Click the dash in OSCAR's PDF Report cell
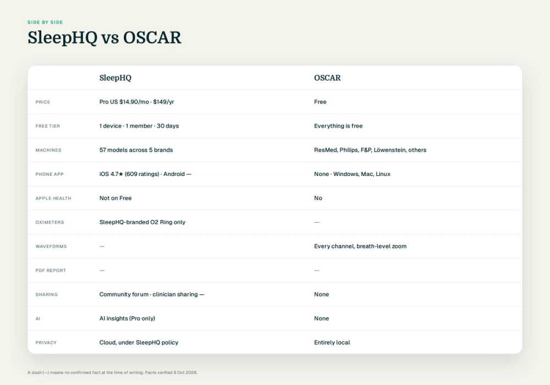Screen dimensions: 550x385 (x=317, y=271)
